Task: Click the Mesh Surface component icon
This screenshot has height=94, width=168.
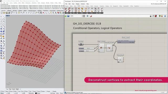Action: [x=101, y=48]
